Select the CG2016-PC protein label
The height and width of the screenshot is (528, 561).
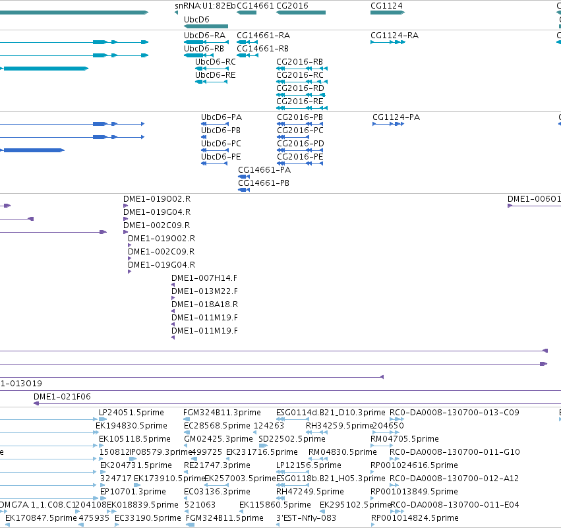point(300,131)
